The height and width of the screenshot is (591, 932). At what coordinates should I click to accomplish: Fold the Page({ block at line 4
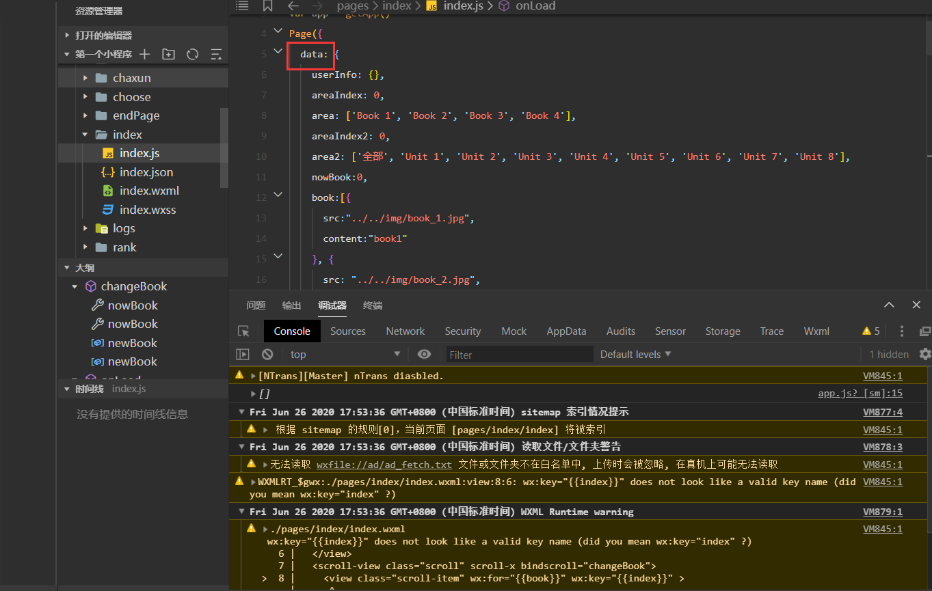point(278,31)
